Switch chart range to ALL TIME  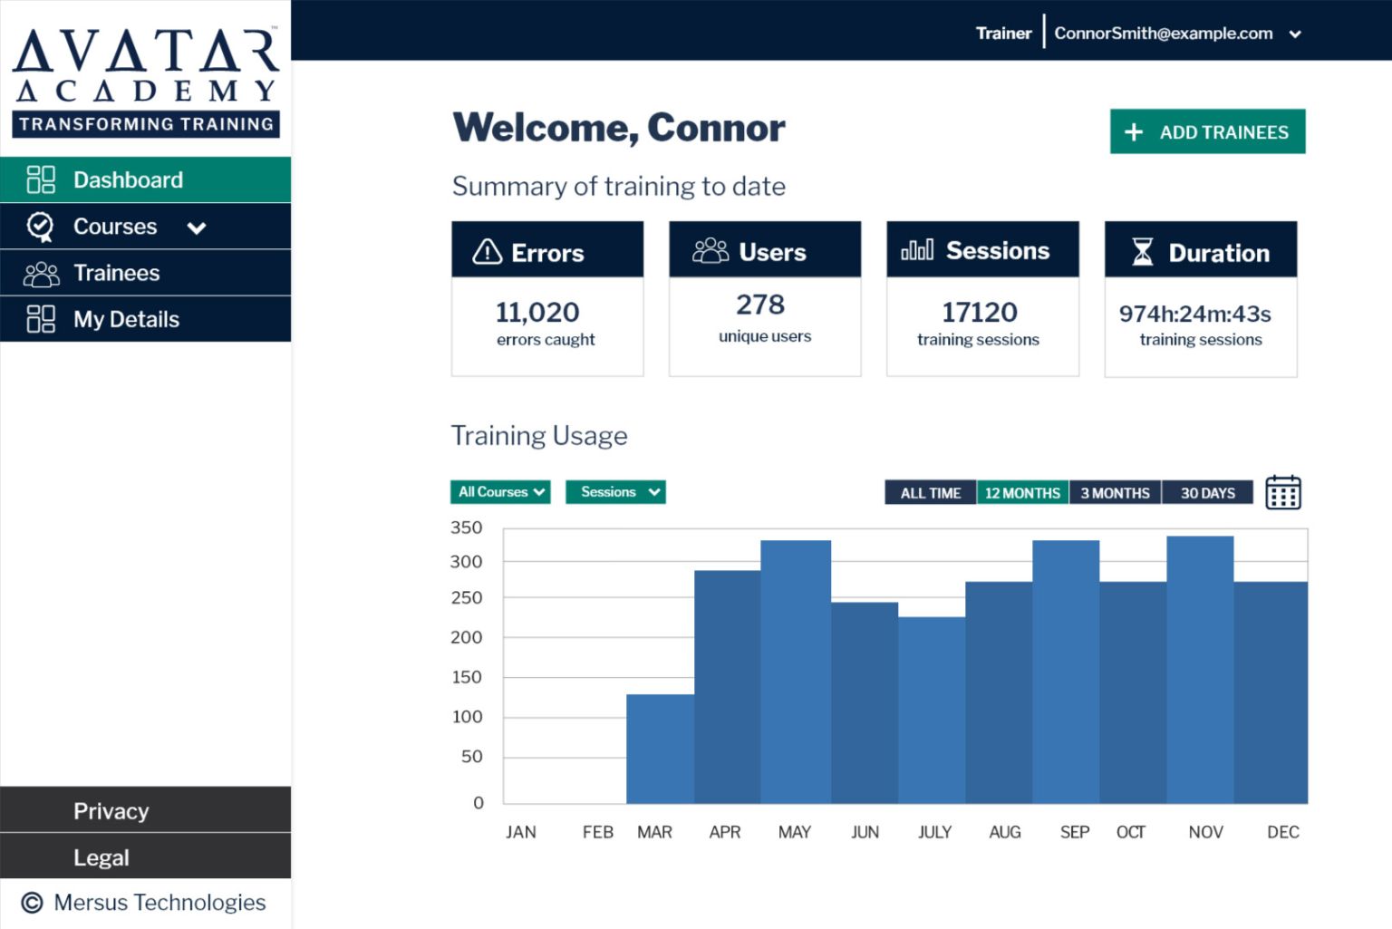click(930, 493)
